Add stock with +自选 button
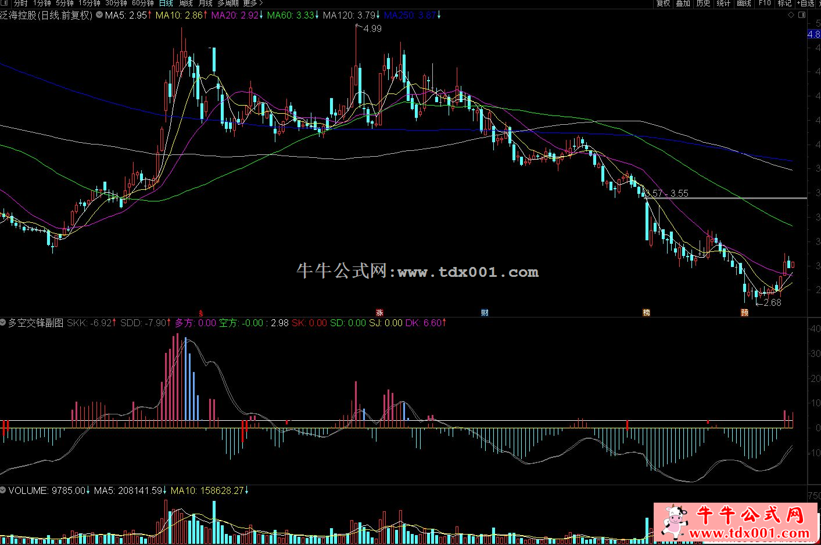821x545 pixels. pyautogui.click(x=806, y=3)
